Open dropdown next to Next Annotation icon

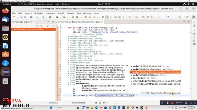point(133,17)
